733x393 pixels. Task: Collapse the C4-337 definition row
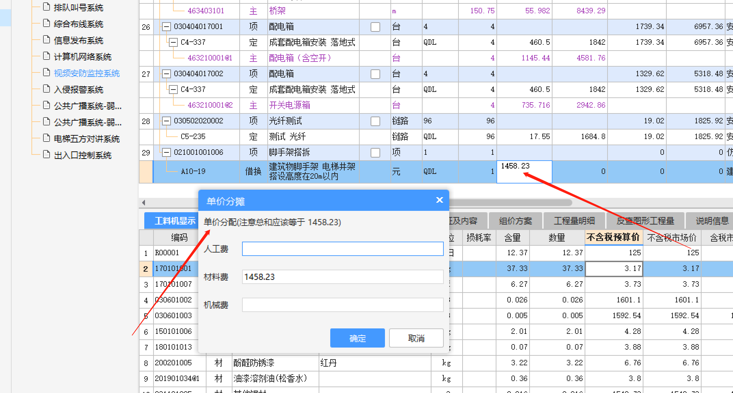(x=173, y=42)
